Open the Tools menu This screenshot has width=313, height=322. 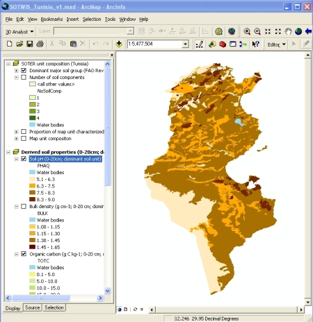110,19
